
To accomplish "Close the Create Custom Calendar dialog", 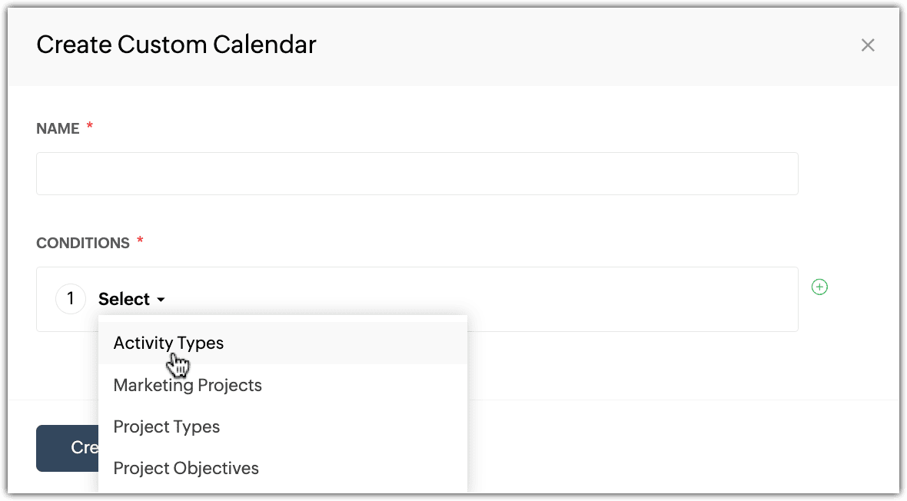I will 868,45.
